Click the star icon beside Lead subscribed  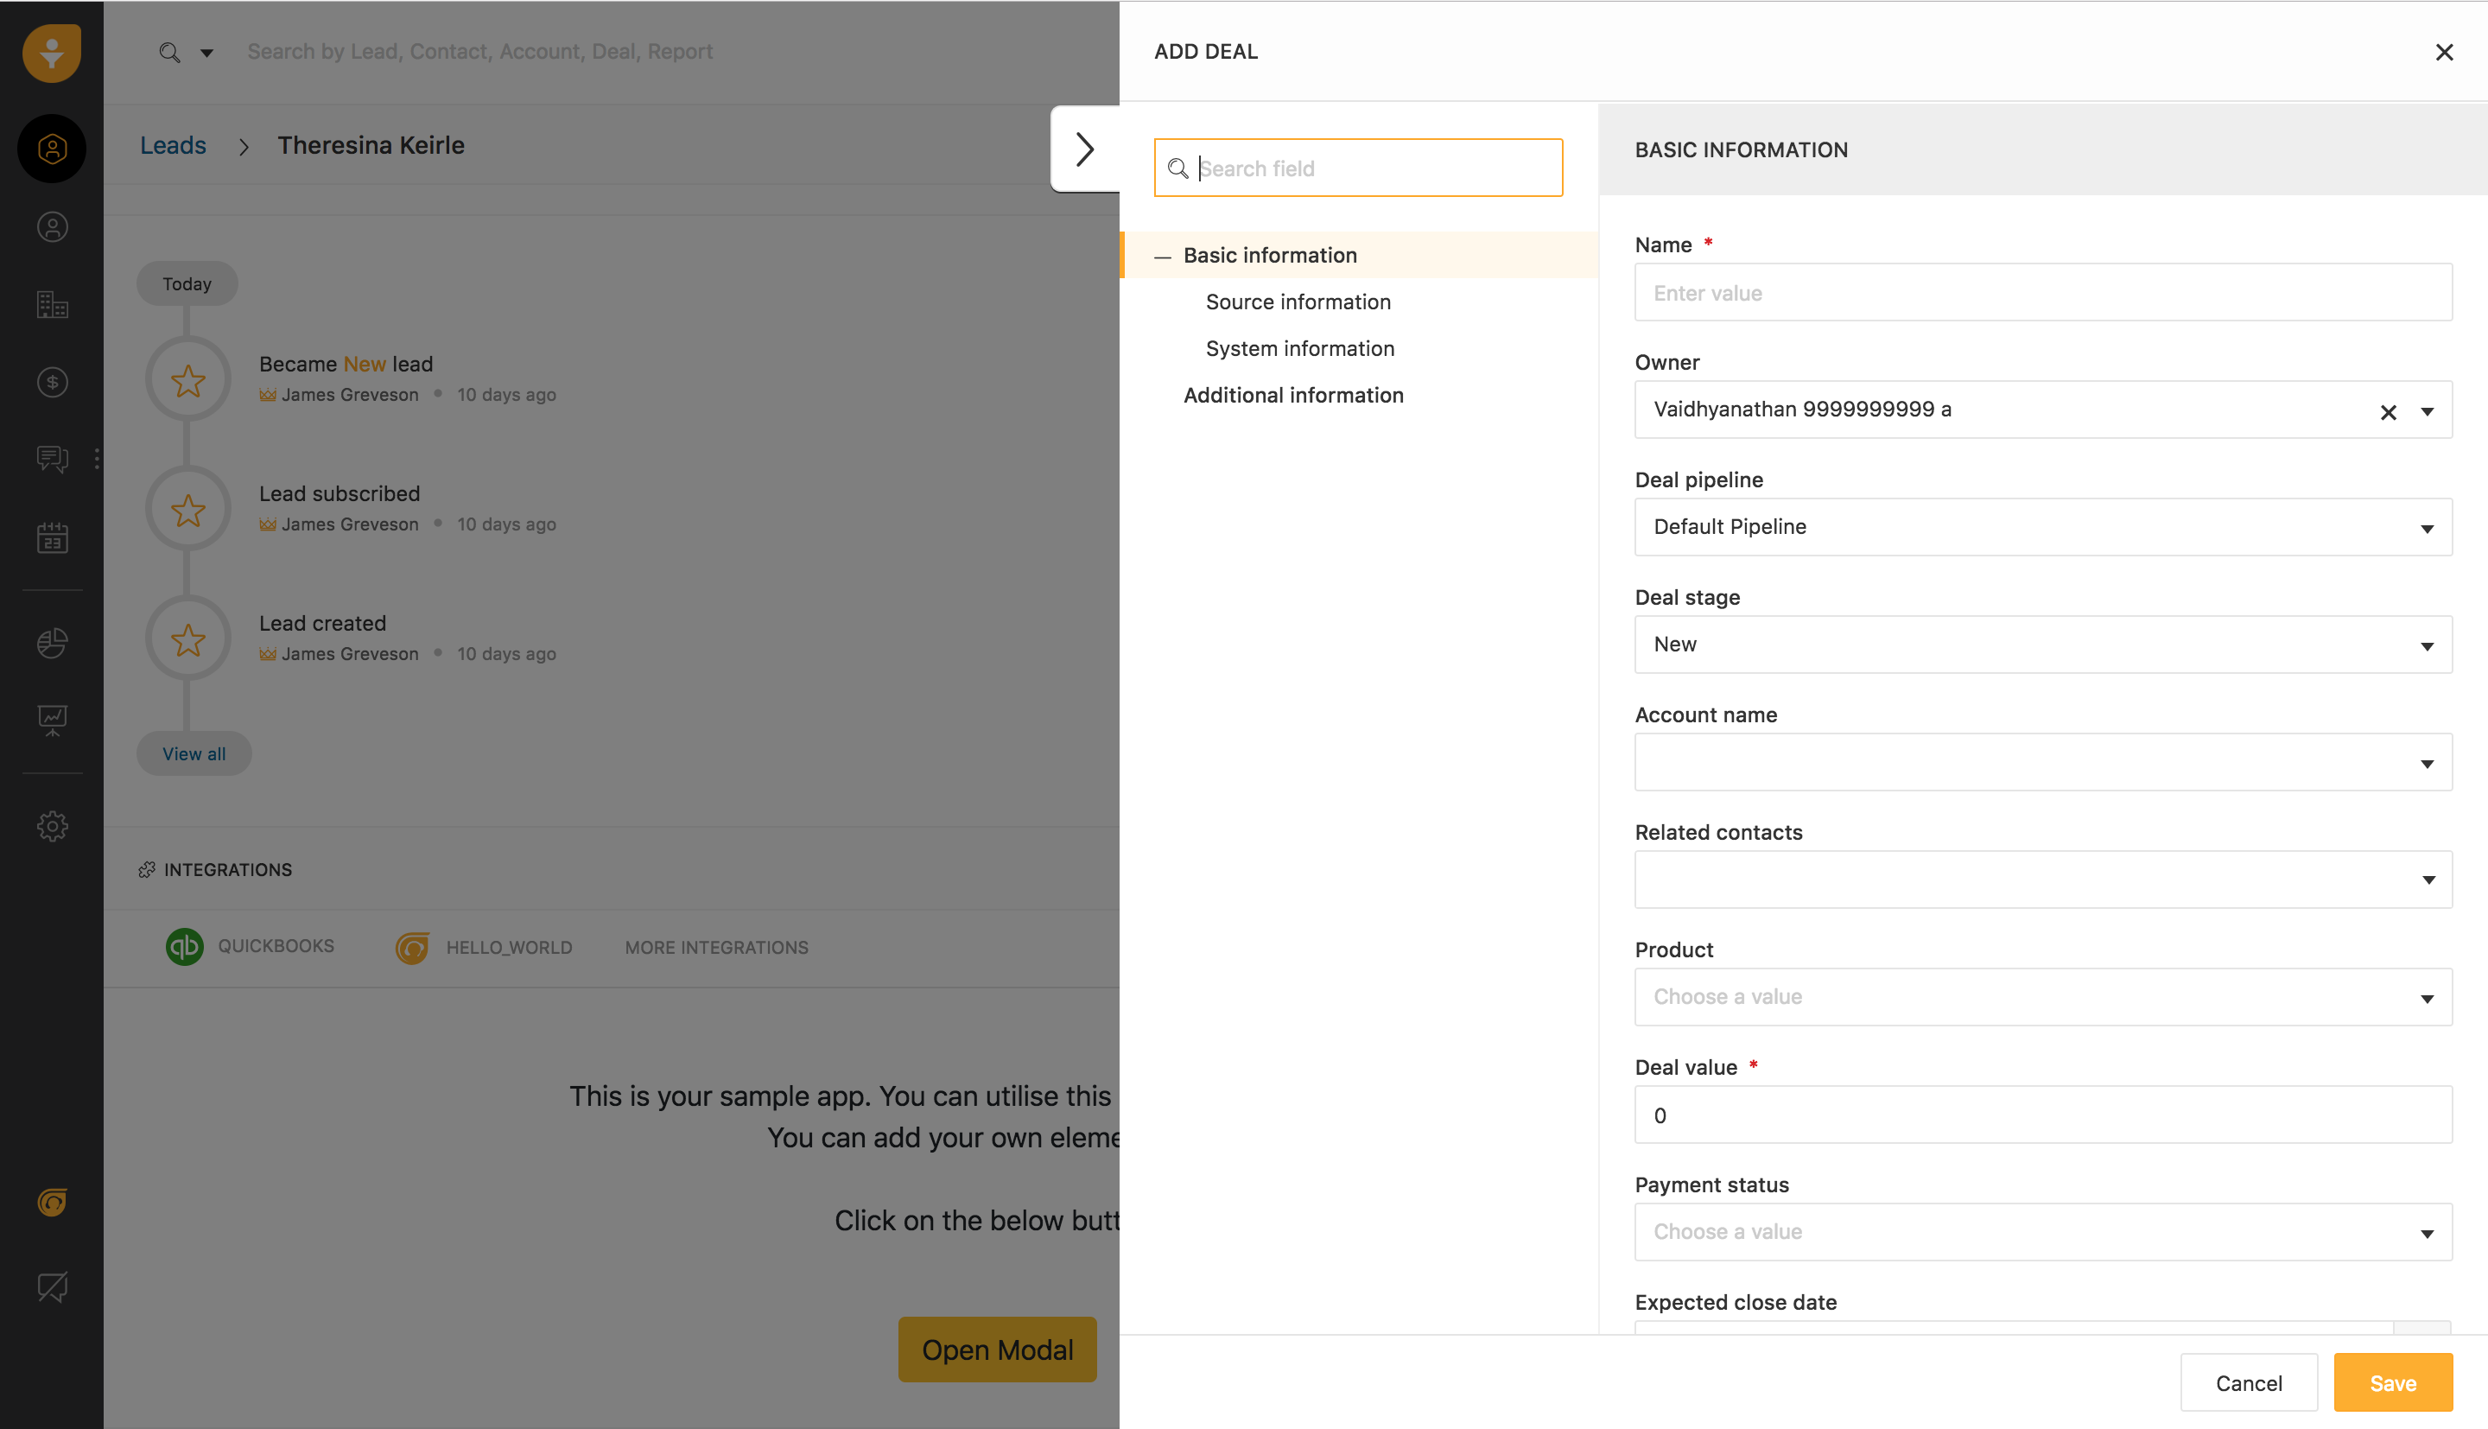coord(187,511)
